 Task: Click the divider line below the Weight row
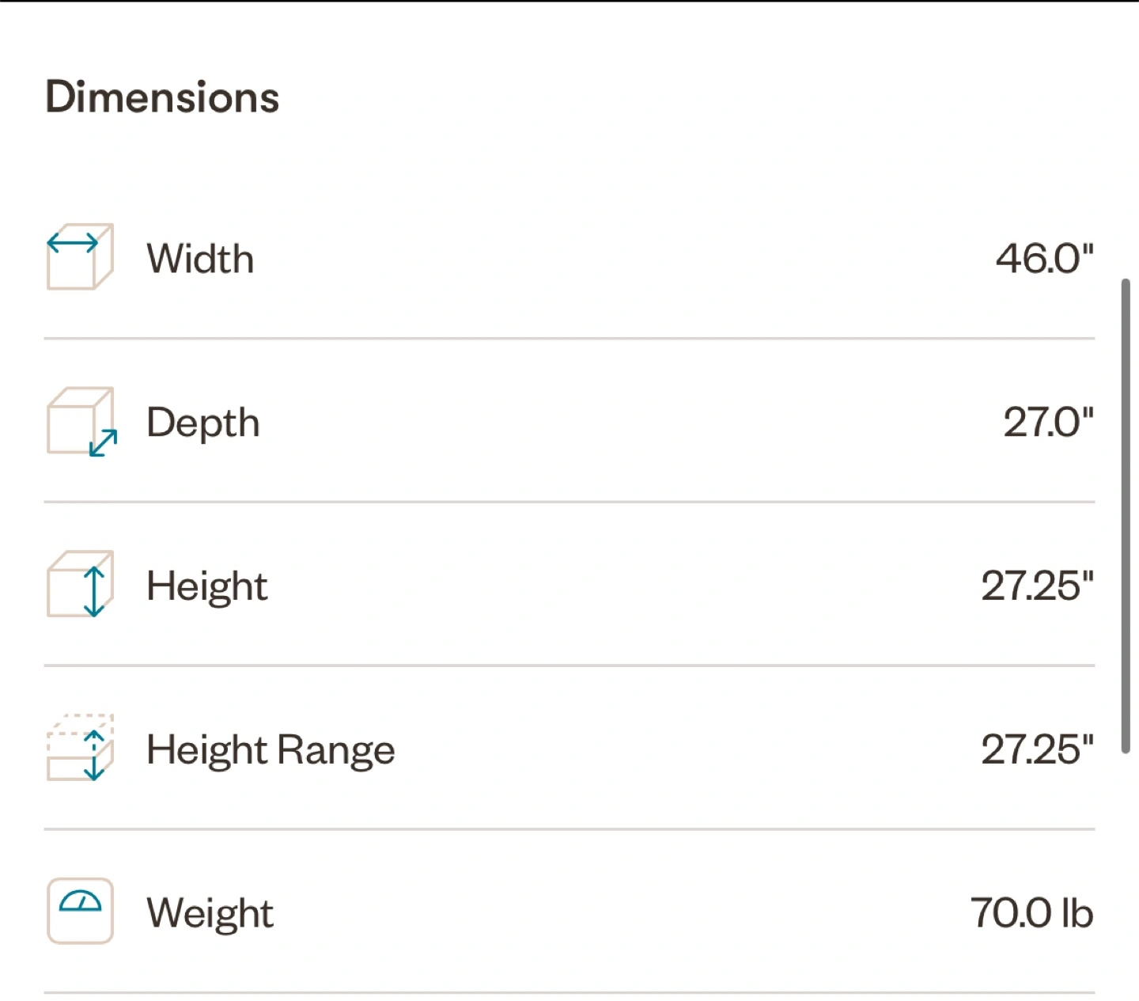pyautogui.click(x=569, y=992)
